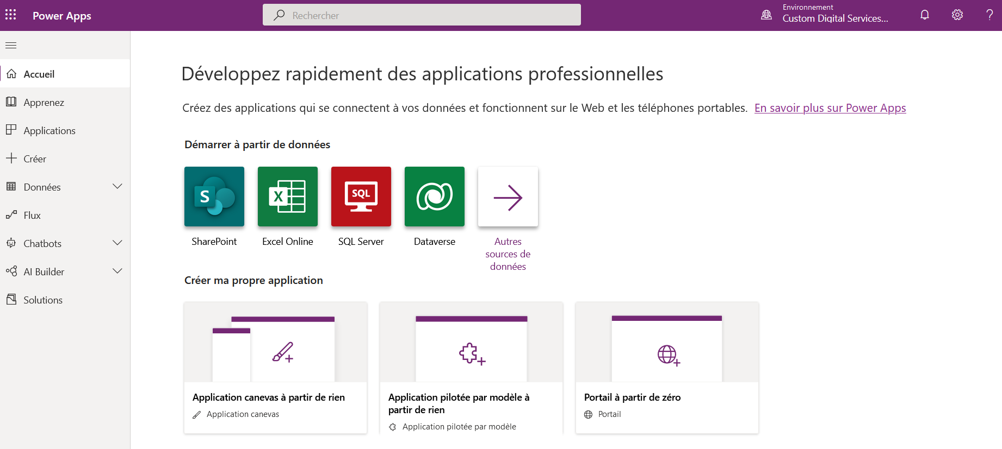
Task: Click the Flux flow icon
Action: tap(11, 214)
